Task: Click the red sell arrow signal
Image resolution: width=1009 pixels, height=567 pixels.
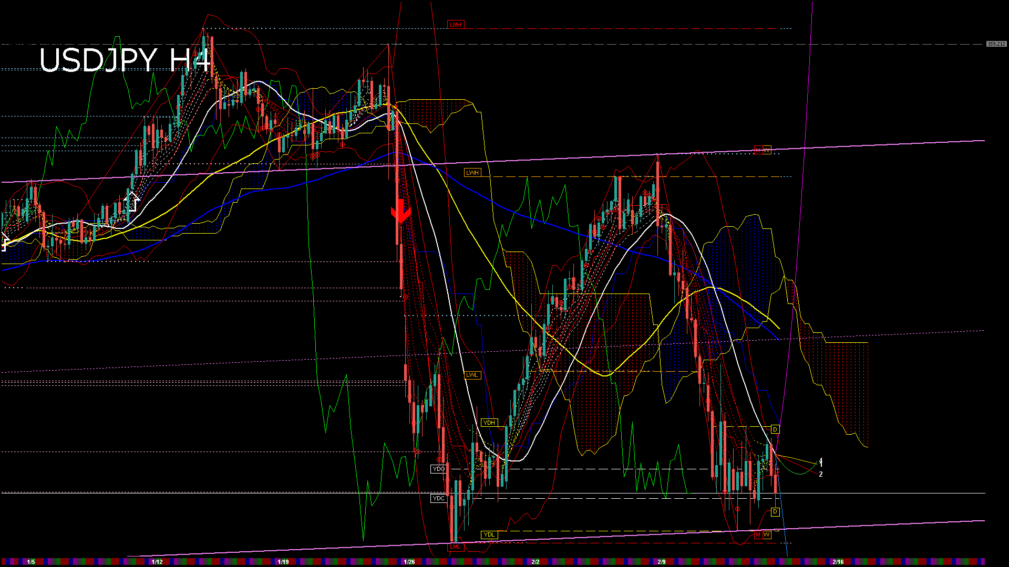Action: point(400,211)
